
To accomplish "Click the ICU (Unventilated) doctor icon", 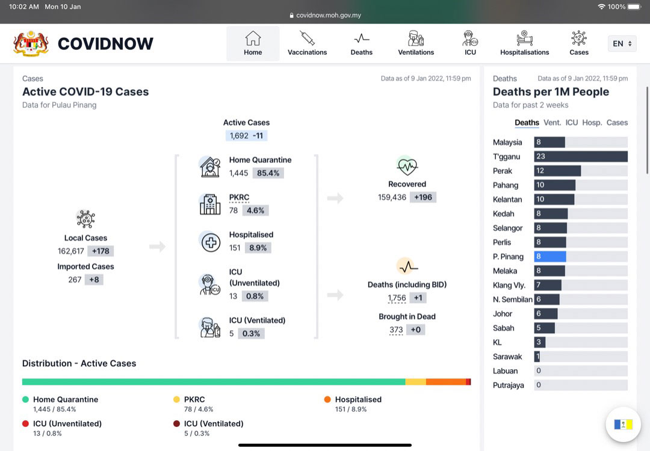I will [210, 284].
